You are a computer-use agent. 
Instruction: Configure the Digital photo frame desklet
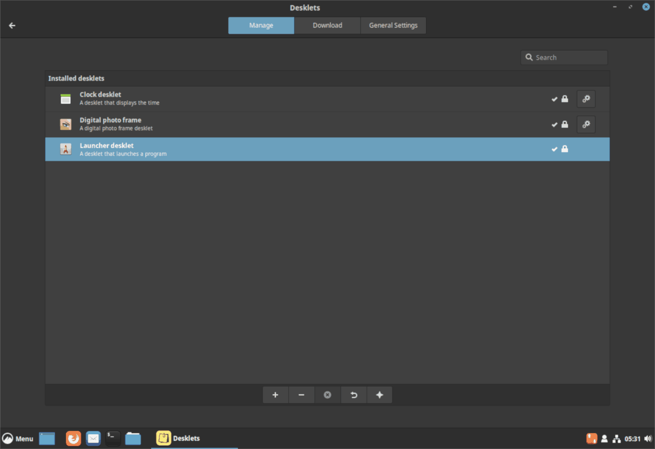tap(586, 124)
